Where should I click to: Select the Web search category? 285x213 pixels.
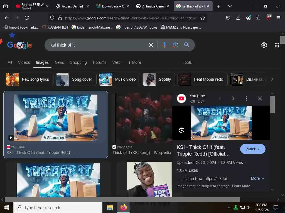pos(116,62)
